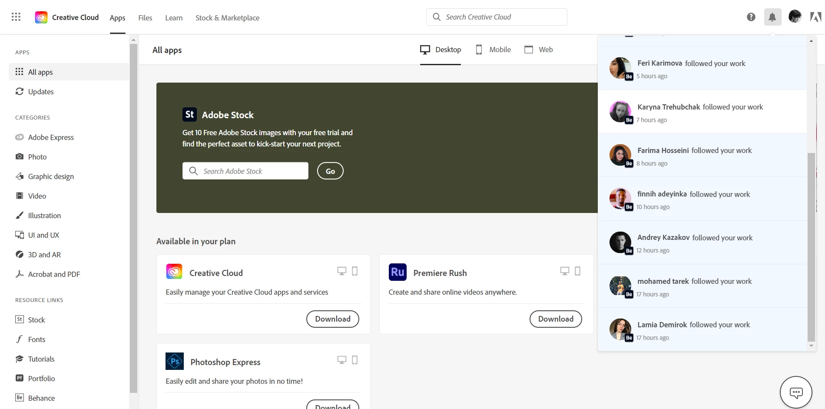The width and height of the screenshot is (825, 409).
Task: Click the All apps grid icon in sidebar
Action: click(x=20, y=72)
